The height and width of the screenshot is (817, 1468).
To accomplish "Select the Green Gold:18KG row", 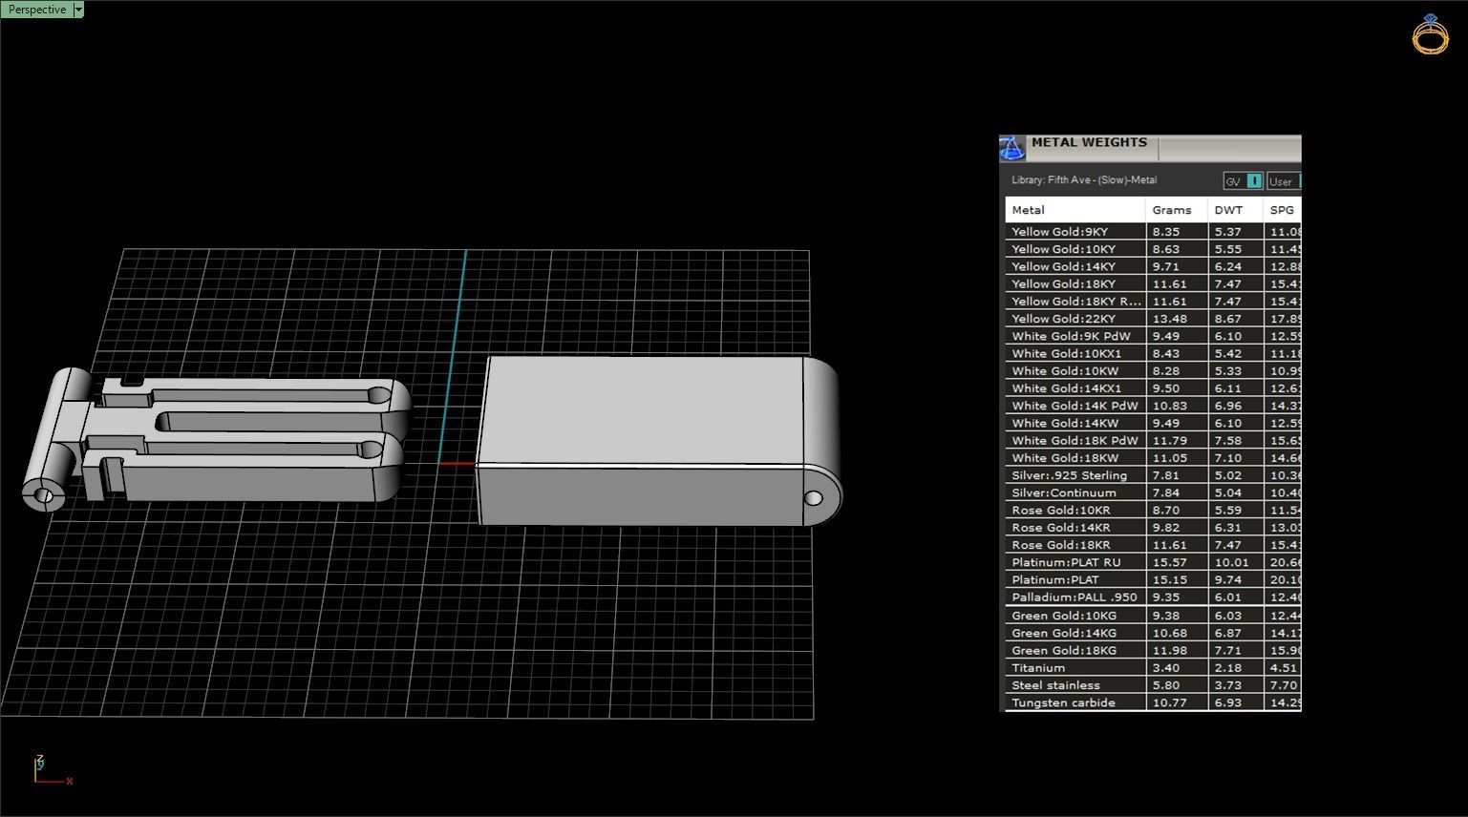I will coord(1153,650).
